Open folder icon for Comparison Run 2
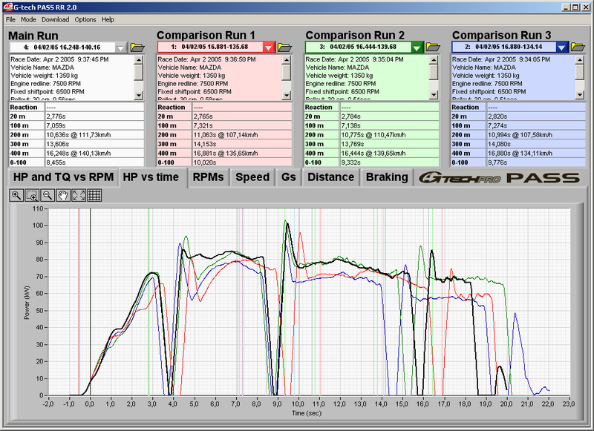The image size is (594, 431). (433, 47)
